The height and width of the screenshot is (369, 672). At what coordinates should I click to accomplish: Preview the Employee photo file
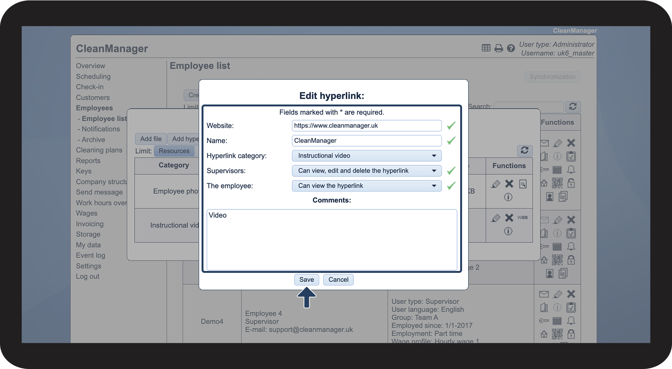[523, 184]
